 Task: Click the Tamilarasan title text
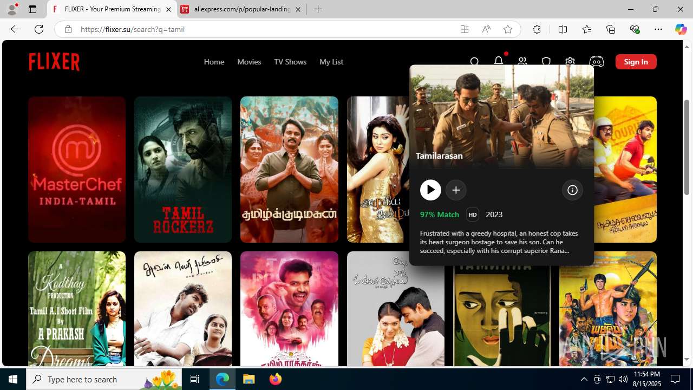(439, 155)
